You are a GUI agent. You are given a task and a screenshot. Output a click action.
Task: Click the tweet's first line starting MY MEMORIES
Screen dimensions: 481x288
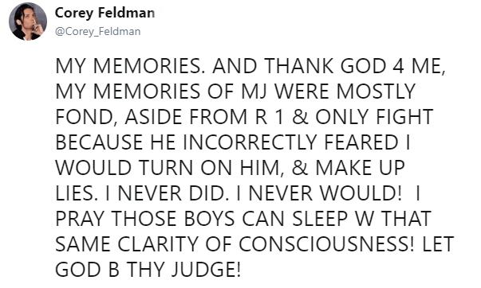click(x=250, y=66)
